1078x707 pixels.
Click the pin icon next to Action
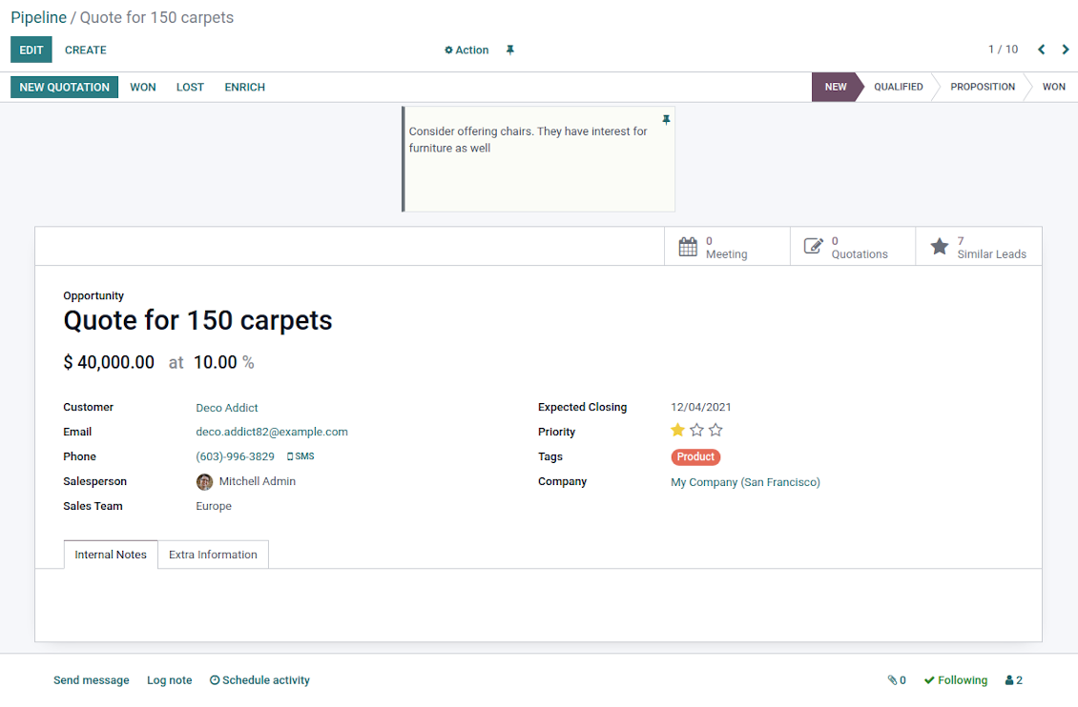[x=510, y=50]
